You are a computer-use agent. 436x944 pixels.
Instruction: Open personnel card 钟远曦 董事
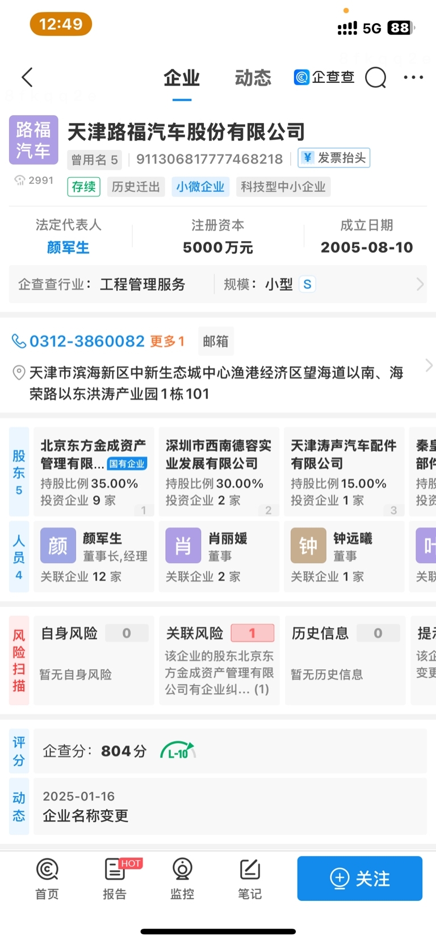[x=344, y=557]
